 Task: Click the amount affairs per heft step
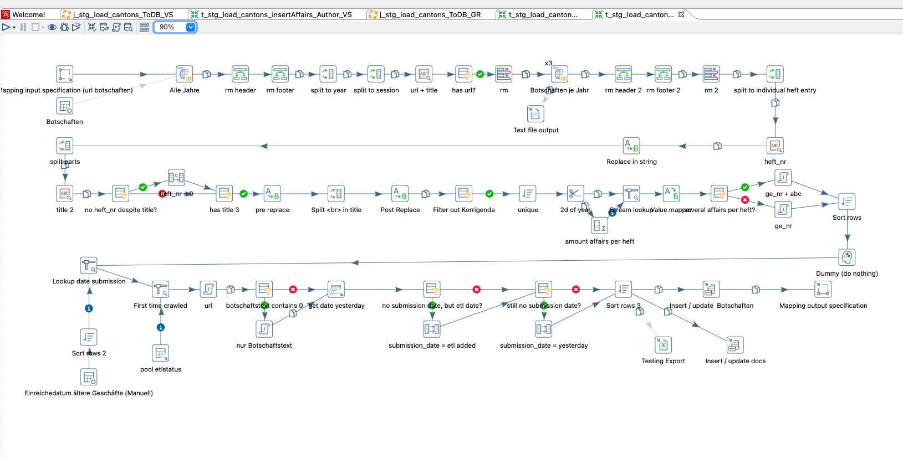click(600, 226)
